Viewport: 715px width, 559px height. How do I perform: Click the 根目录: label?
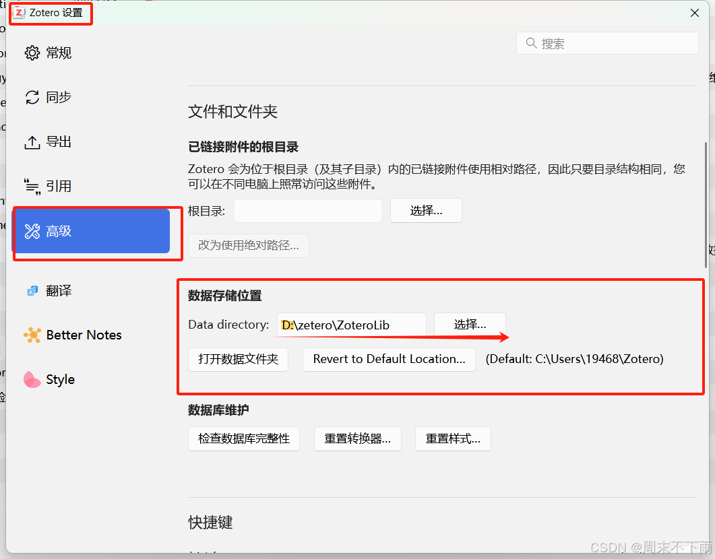pos(207,211)
